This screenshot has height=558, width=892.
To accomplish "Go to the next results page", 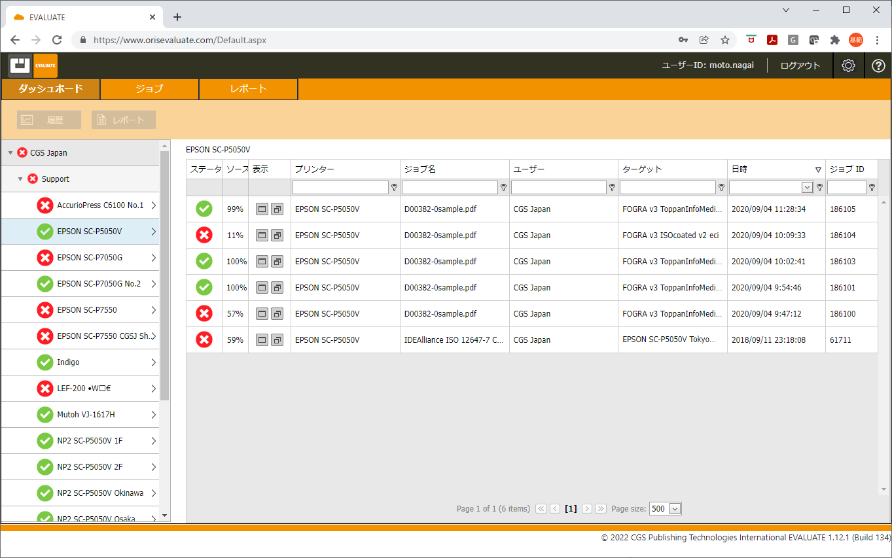I will [x=587, y=509].
